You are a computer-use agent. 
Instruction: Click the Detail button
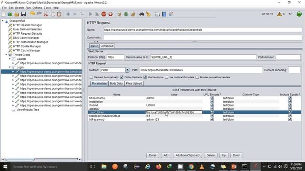[152, 155]
